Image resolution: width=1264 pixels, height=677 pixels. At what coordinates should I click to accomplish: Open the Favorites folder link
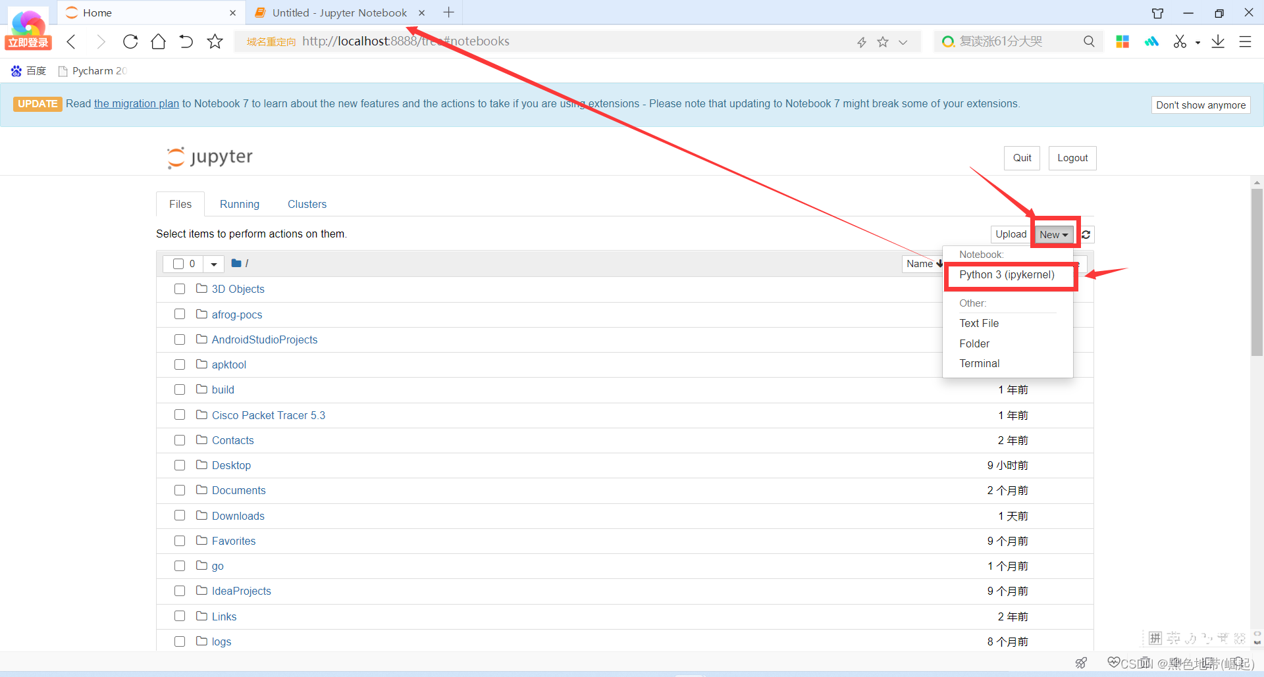pos(234,541)
